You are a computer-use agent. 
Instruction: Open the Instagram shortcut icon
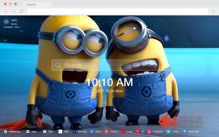point(150,132)
